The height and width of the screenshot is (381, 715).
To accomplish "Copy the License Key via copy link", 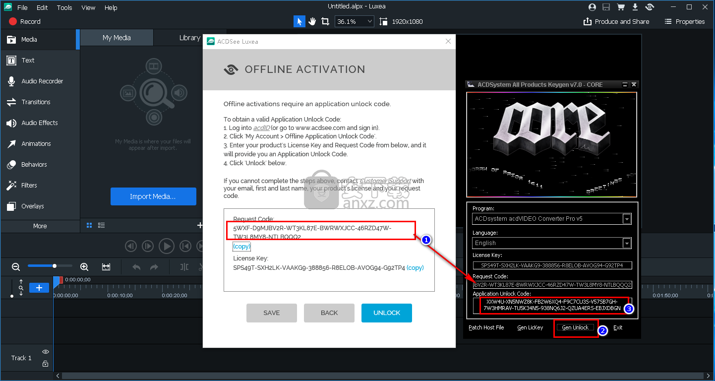I will pyautogui.click(x=415, y=267).
